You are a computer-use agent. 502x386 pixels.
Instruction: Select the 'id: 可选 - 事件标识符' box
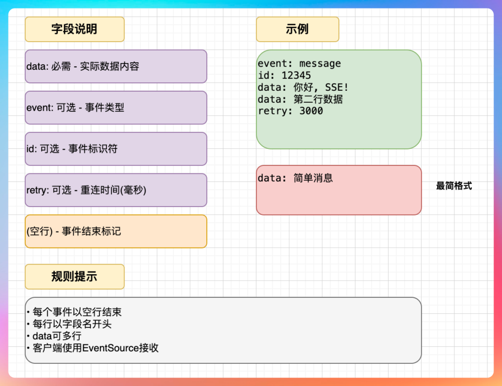[x=115, y=149]
